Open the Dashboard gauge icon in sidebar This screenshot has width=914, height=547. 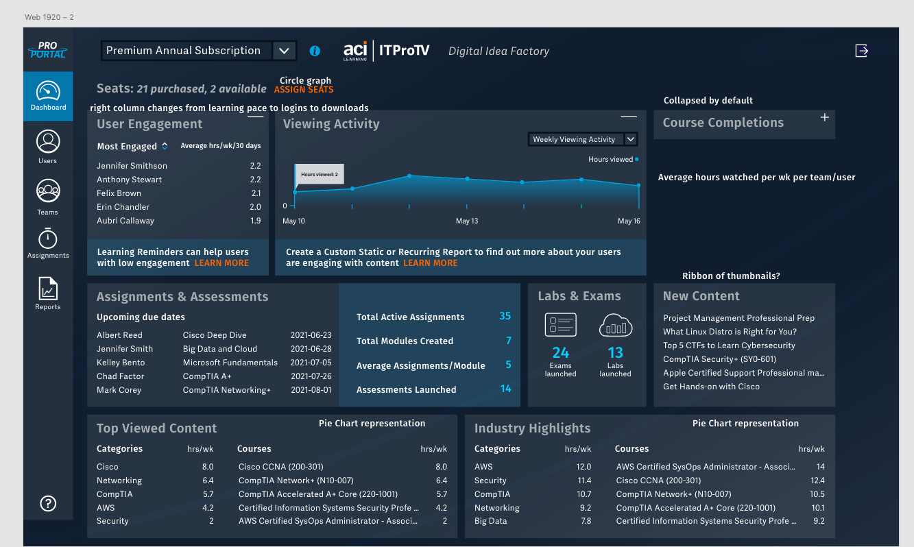[x=48, y=91]
